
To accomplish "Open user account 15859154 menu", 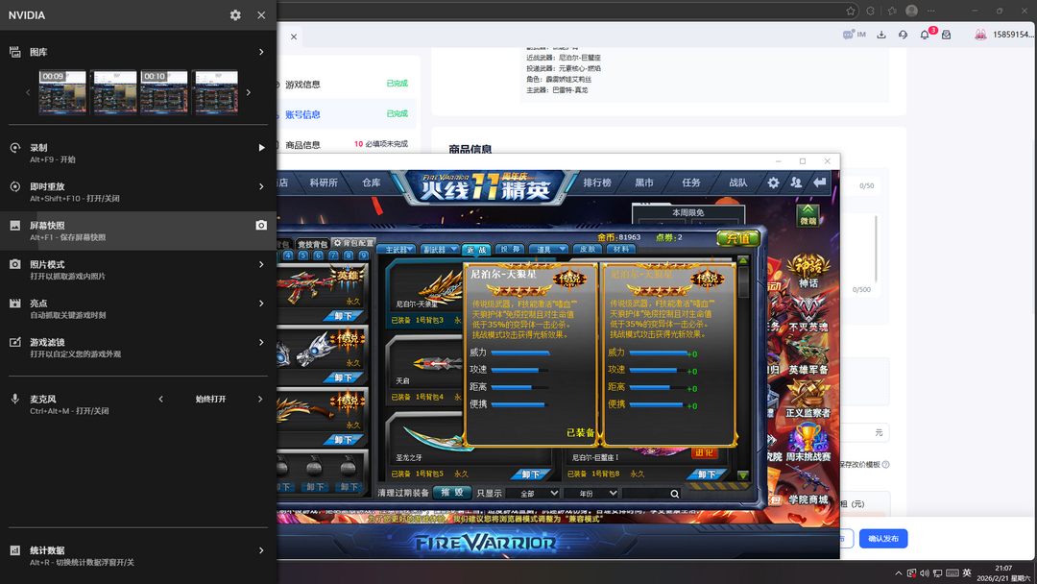I will [1004, 35].
